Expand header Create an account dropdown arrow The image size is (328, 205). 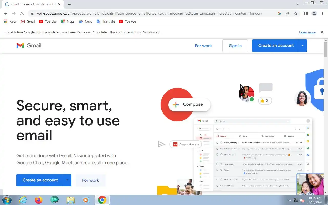(x=303, y=46)
